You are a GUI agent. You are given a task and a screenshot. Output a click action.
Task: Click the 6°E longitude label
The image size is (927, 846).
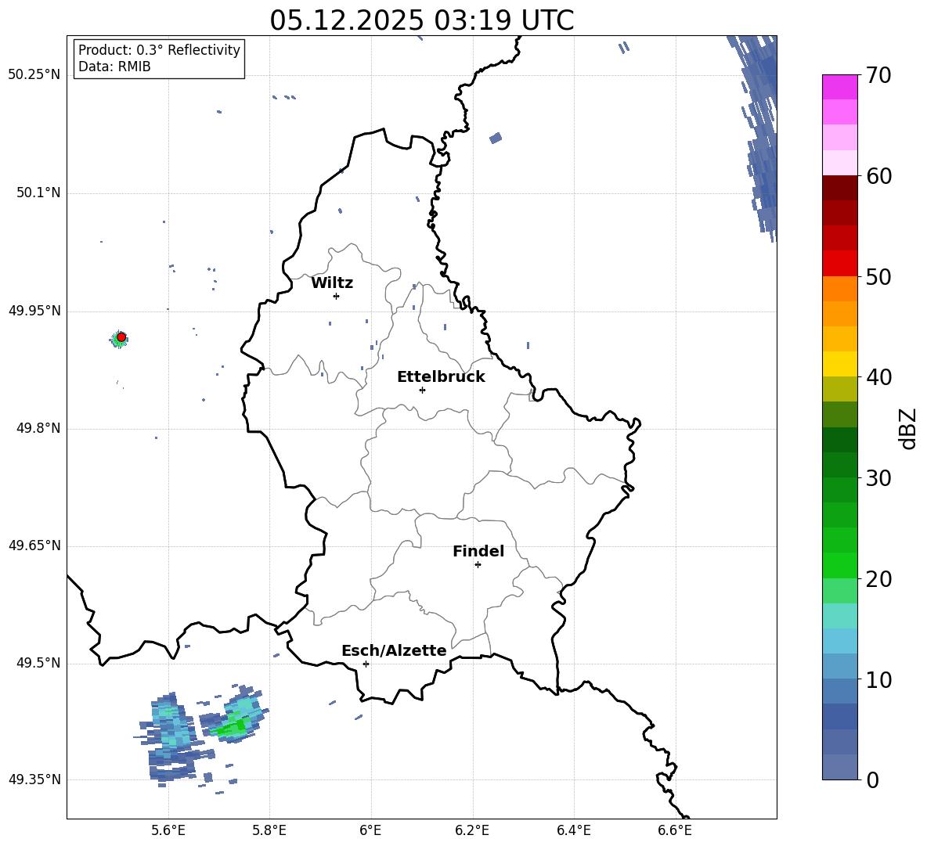[370, 831]
